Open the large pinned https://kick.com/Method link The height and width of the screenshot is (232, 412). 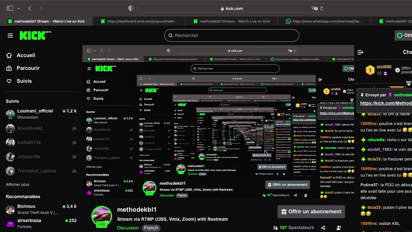[386, 103]
